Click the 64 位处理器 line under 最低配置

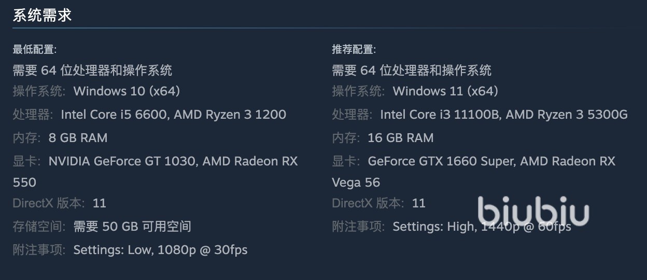[x=92, y=70]
